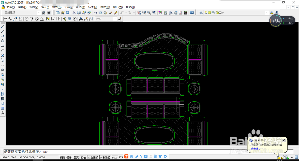Select the Arc draw tool
299x161 pixels.
3,51
